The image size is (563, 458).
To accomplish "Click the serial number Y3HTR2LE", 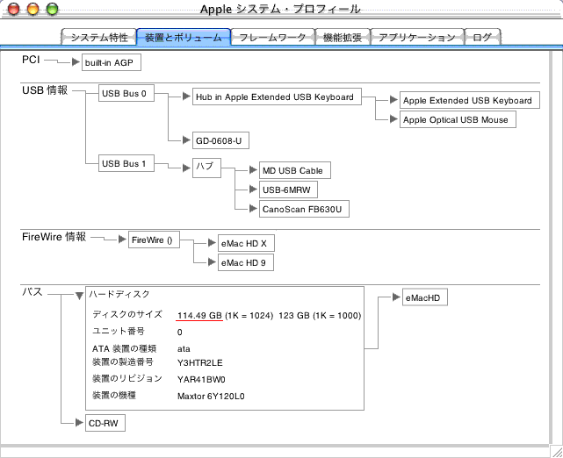I will 200,362.
